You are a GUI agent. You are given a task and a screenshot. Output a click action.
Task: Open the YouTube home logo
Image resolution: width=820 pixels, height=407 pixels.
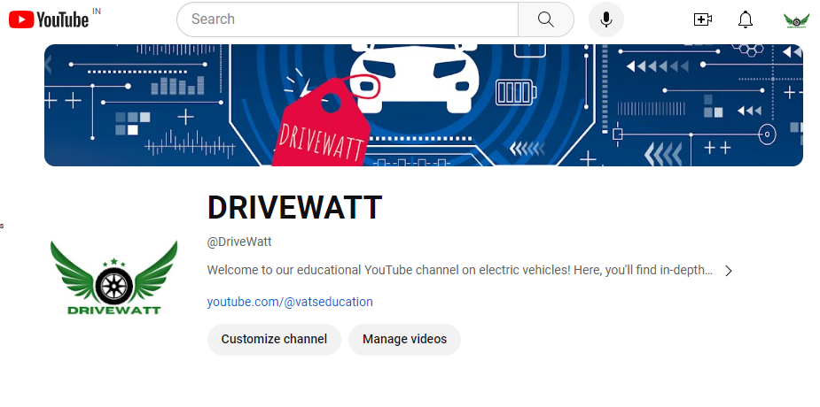[x=49, y=19]
